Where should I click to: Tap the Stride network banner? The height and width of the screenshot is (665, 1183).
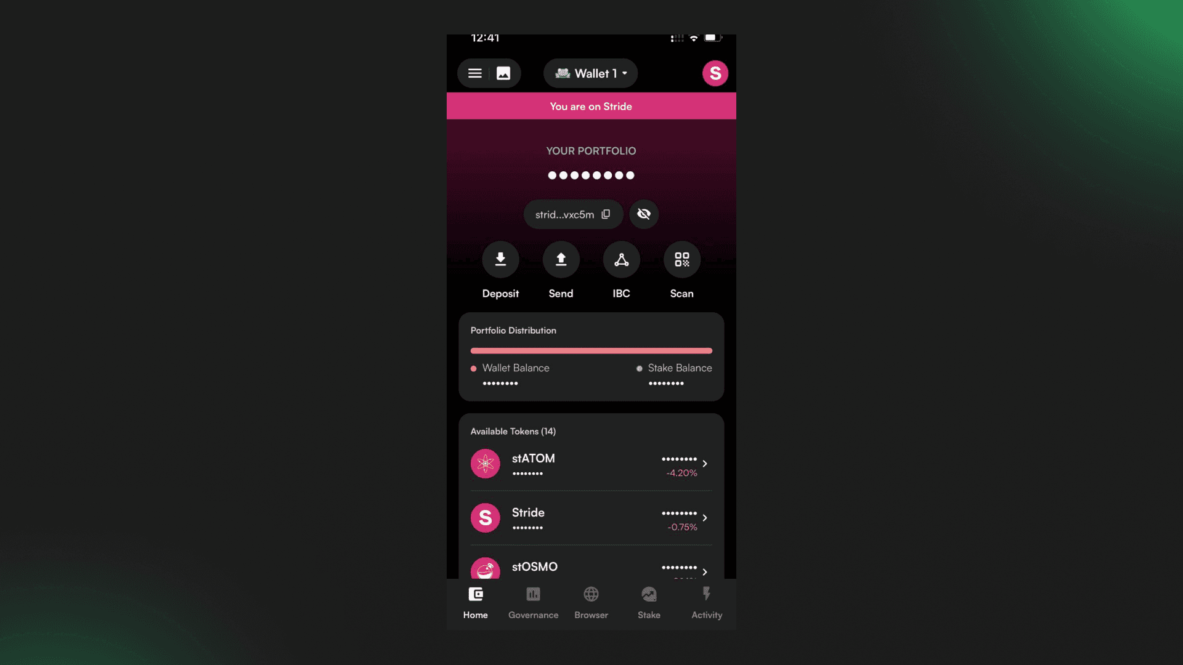point(591,107)
